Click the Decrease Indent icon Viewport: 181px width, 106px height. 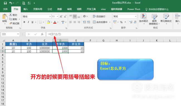pos(84,22)
